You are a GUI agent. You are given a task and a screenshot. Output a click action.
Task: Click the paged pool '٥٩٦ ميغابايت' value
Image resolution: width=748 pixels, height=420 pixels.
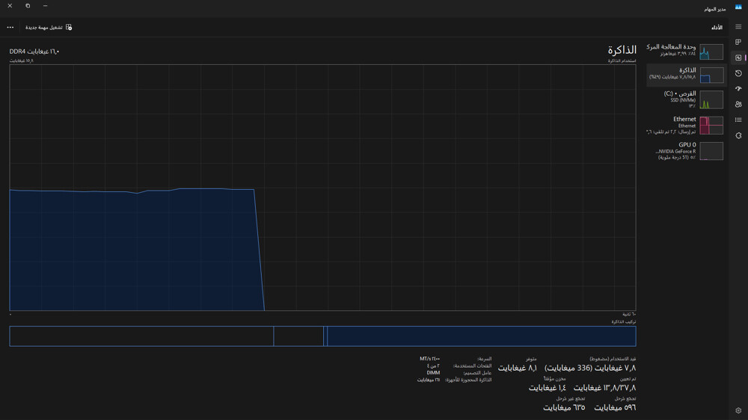615,407
